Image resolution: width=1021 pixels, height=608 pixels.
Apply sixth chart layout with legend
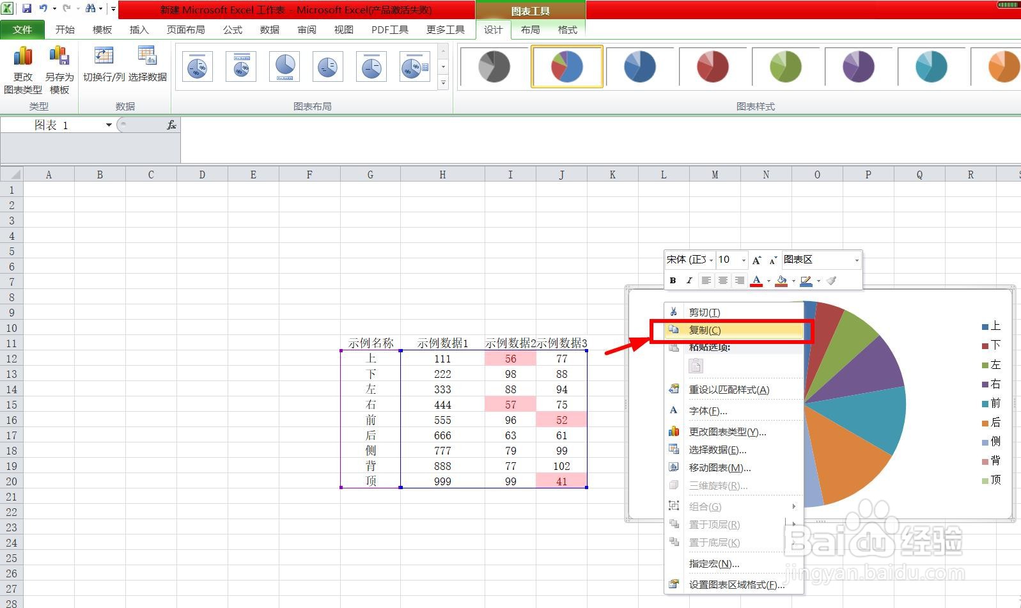[x=415, y=66]
